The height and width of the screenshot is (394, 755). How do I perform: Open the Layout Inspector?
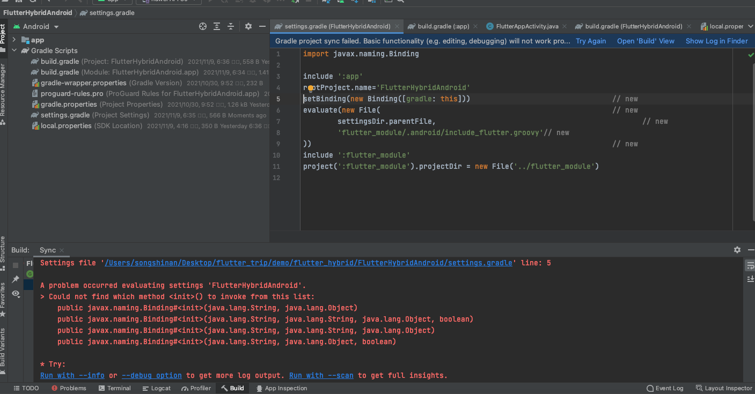[x=724, y=388]
